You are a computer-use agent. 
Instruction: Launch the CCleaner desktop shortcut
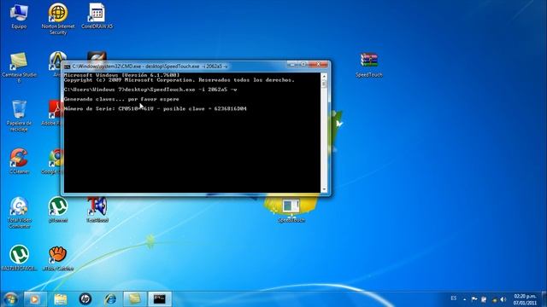[x=19, y=161]
